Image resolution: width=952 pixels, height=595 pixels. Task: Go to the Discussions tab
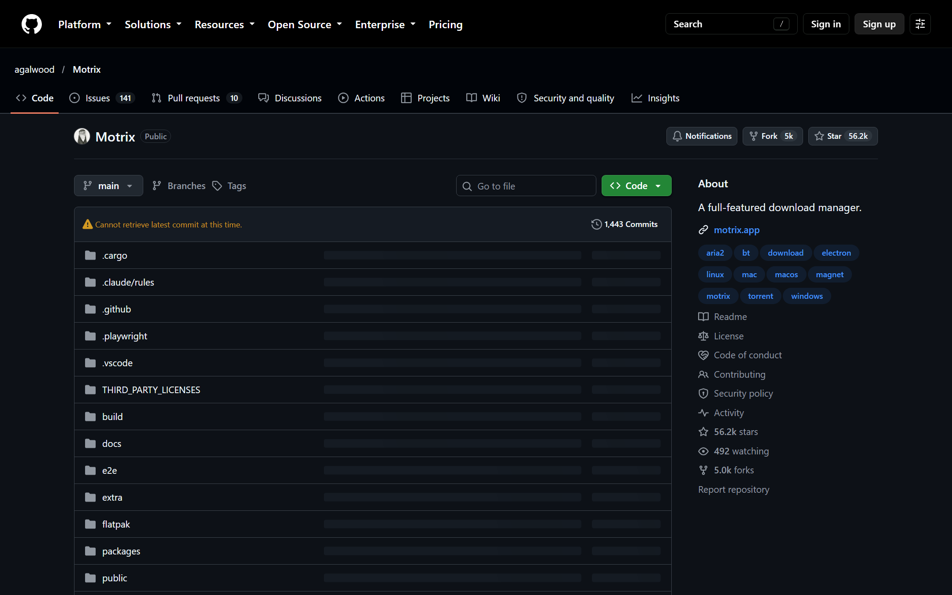pos(290,98)
